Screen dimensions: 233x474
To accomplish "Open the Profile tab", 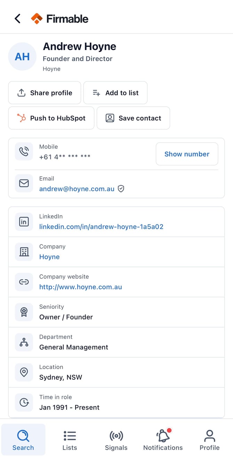I will (209, 440).
